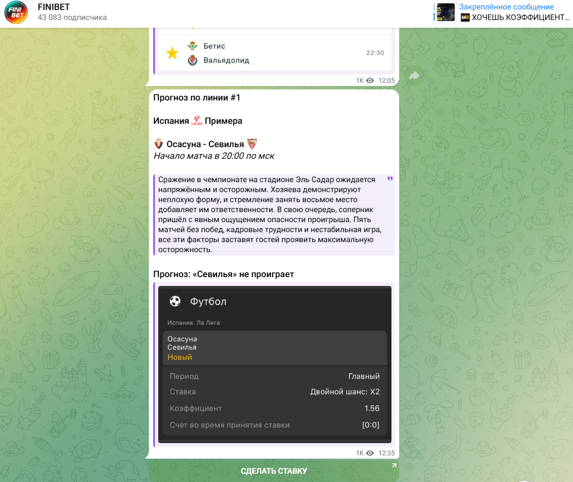Screen dimensions: 573x482
Task: Click the pinned message thumbnail image
Action: pos(446,12)
